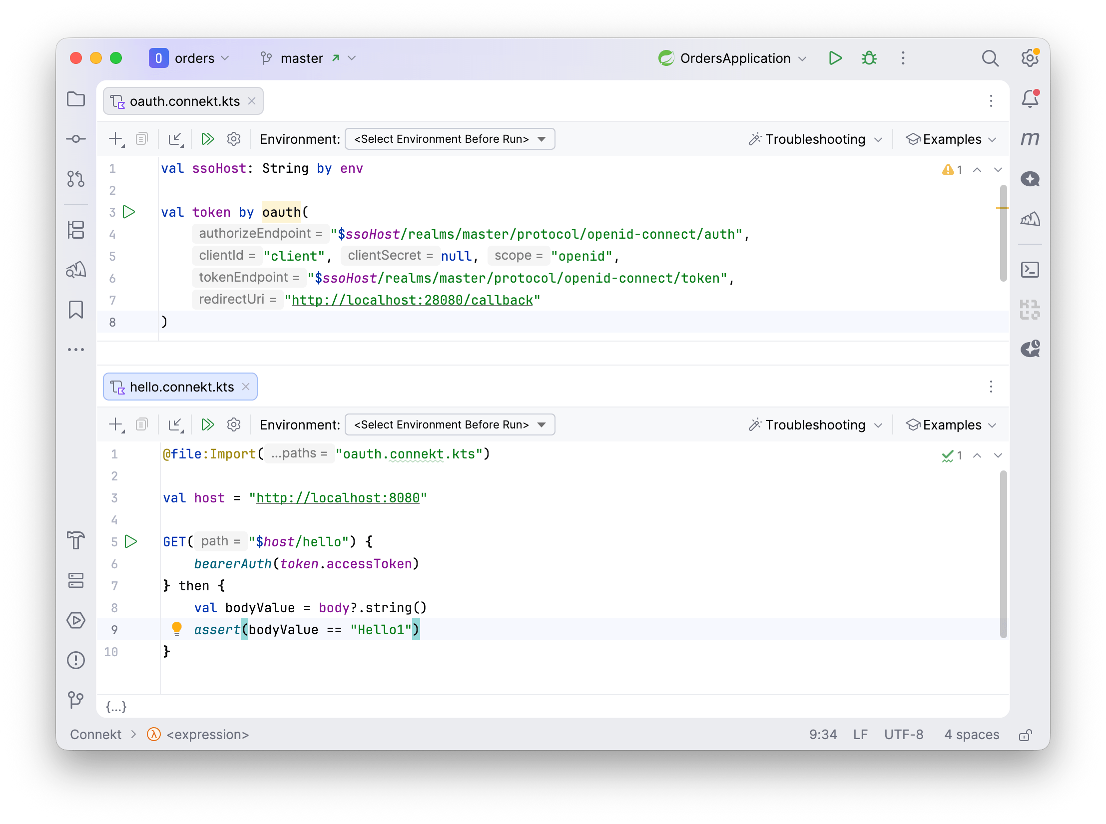The height and width of the screenshot is (824, 1106).
Task: Toggle the read-only lock in status bar
Action: 1025,735
